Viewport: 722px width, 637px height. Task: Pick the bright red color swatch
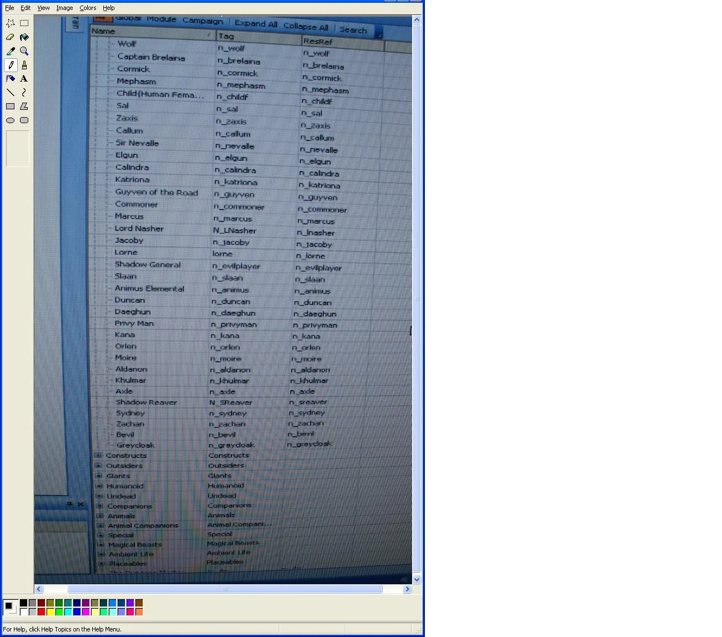tap(41, 612)
